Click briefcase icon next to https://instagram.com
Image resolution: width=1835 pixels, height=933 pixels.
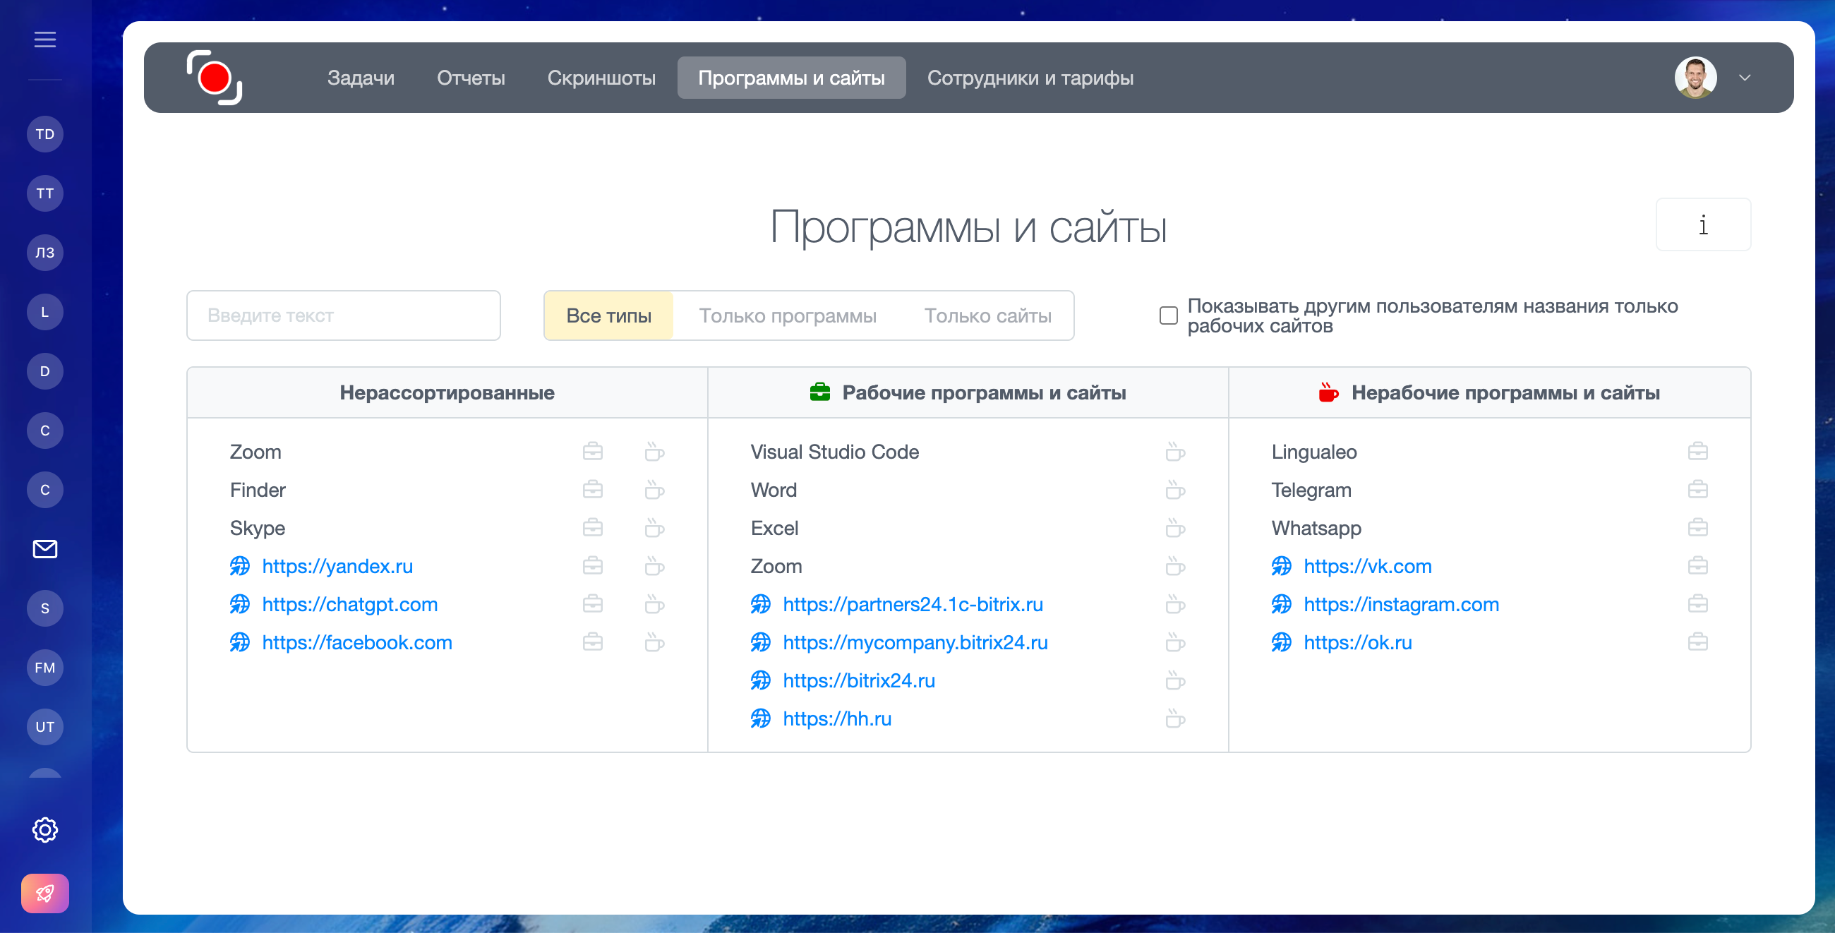coord(1697,604)
